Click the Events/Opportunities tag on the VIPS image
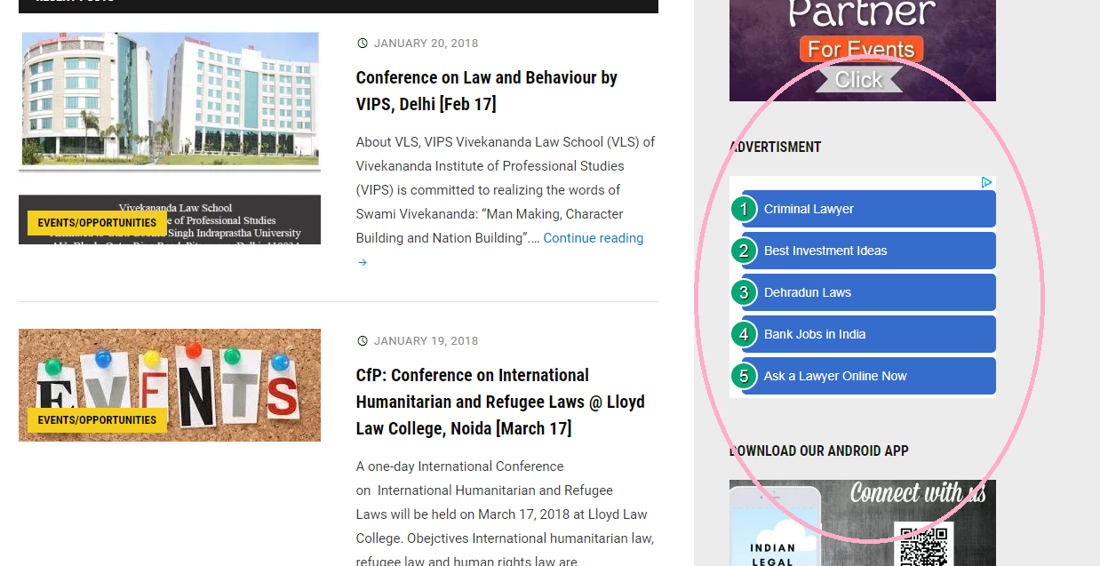 [97, 223]
